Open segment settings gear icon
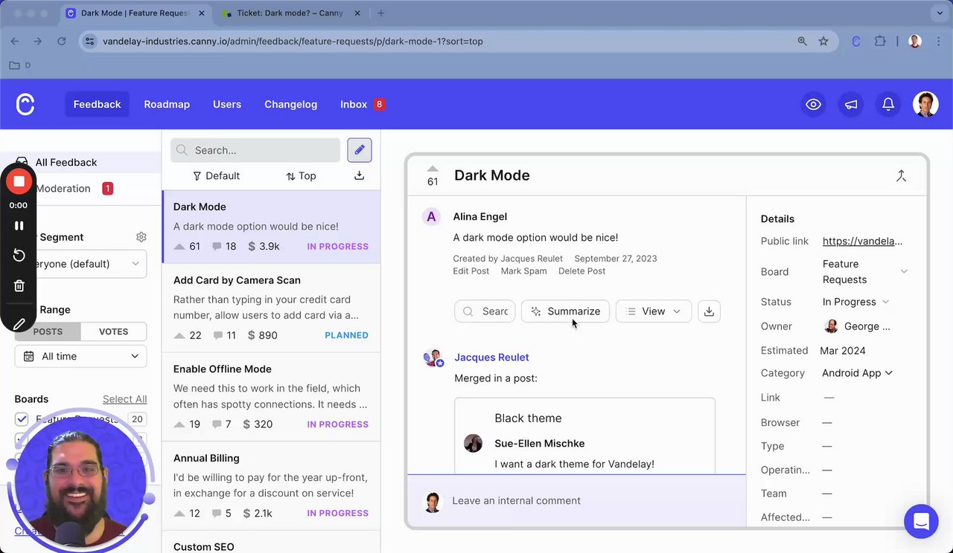 tap(141, 237)
